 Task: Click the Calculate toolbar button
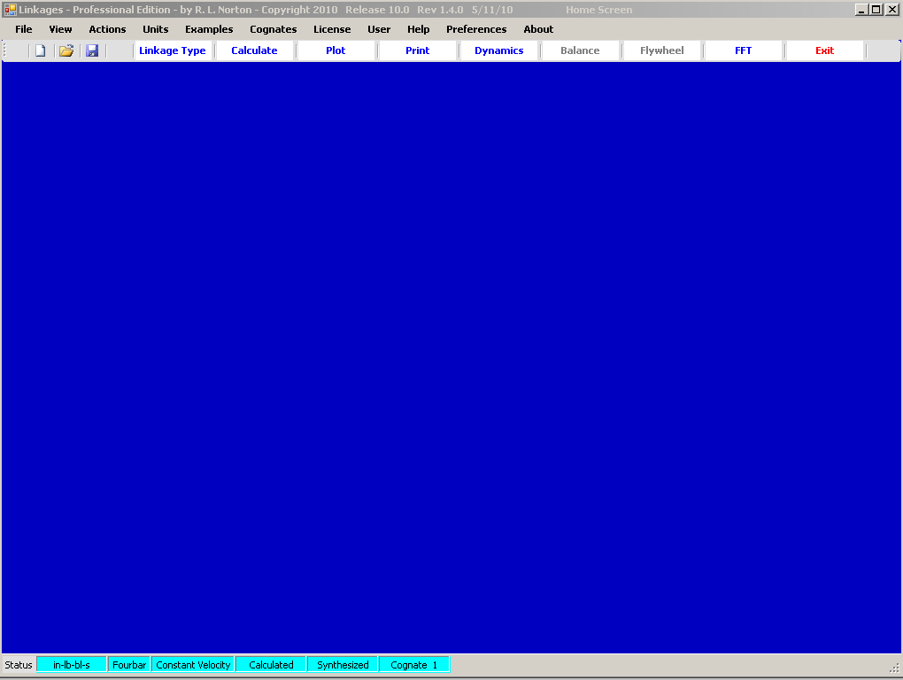pos(254,50)
